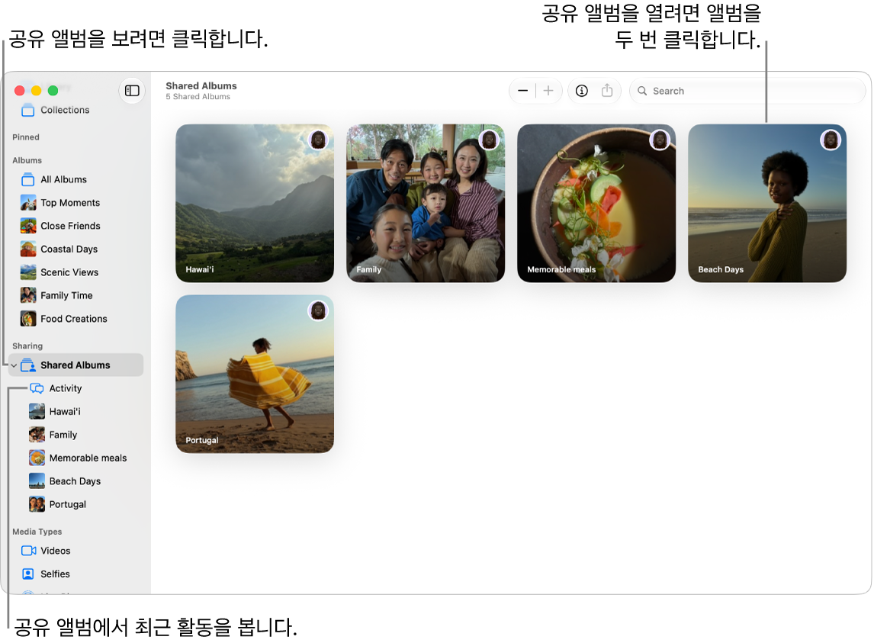Select the Hawai'i album thumbnail
This screenshot has height=643, width=874.
[x=255, y=203]
